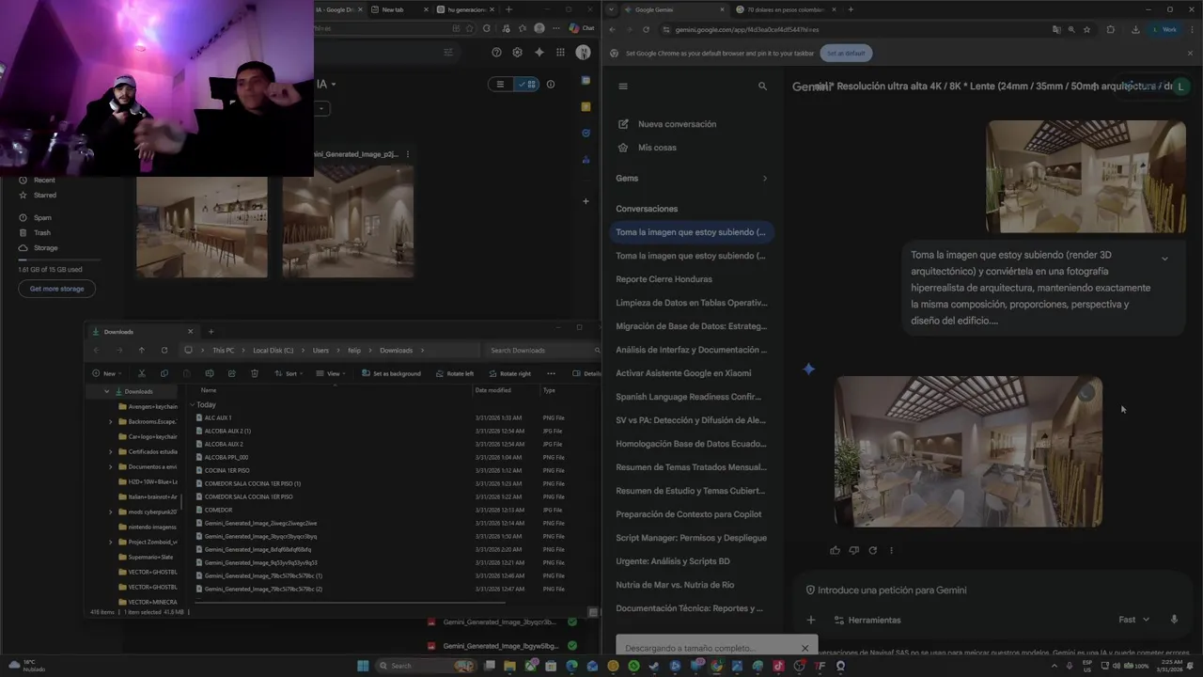Switch Google Drive to list view
1203x677 pixels.
[500, 85]
